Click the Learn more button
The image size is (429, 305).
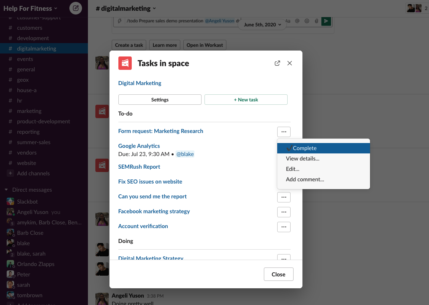click(x=165, y=45)
